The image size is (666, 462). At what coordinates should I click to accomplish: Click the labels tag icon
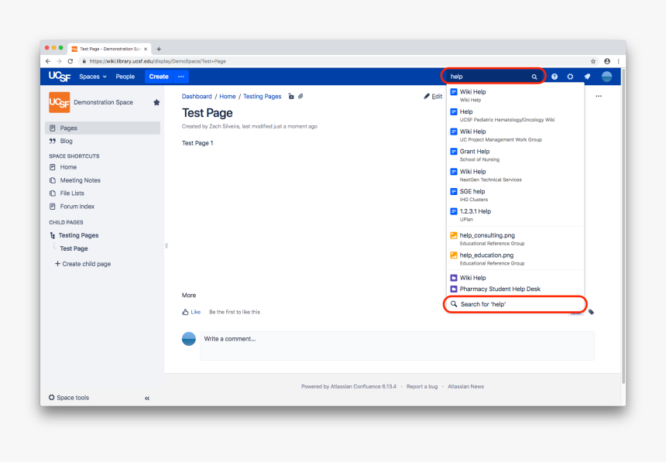tap(592, 312)
